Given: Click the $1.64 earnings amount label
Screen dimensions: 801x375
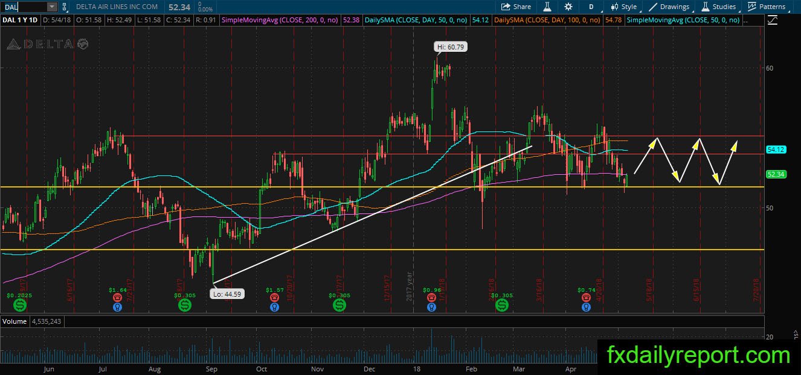Looking at the screenshot, I should [x=118, y=290].
